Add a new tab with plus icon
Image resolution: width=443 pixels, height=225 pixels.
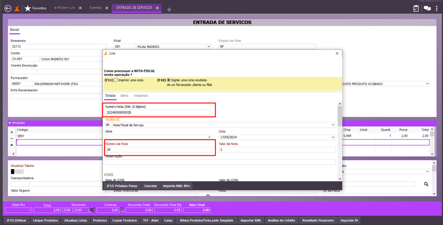(x=169, y=10)
